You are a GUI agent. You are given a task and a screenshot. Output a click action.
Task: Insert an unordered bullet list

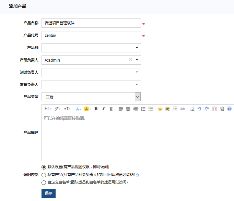pos(151,109)
